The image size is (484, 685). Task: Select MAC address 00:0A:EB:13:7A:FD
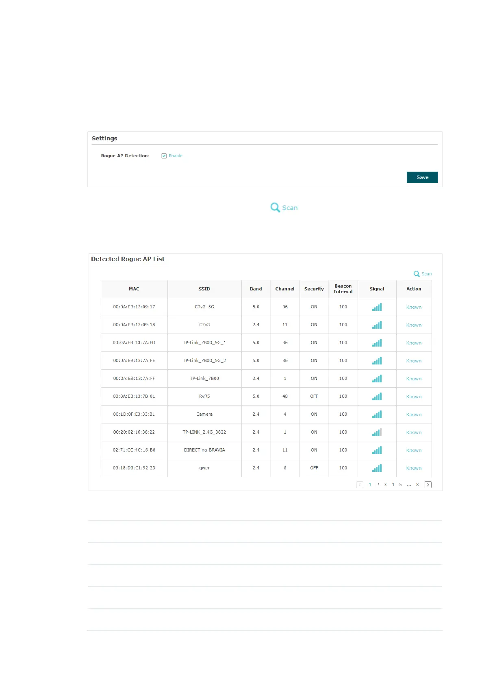[x=134, y=343]
